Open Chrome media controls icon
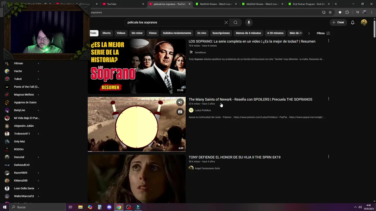This screenshot has height=211, width=376. pyautogui.click(x=357, y=12)
